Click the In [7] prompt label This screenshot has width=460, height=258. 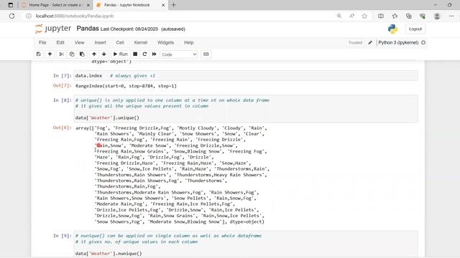(63, 75)
